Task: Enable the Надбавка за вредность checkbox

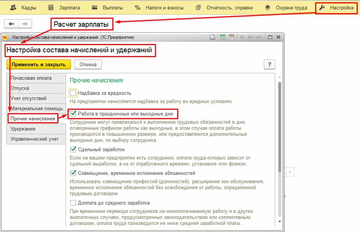Action: (x=73, y=93)
